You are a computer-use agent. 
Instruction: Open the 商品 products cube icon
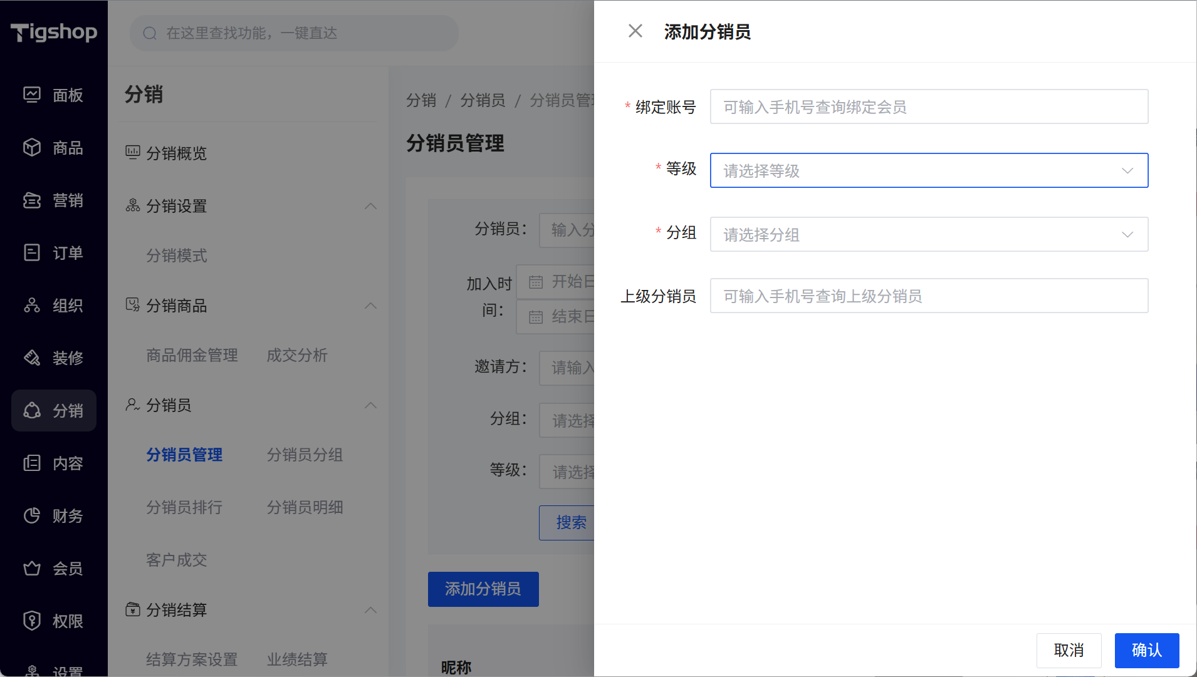tap(32, 147)
